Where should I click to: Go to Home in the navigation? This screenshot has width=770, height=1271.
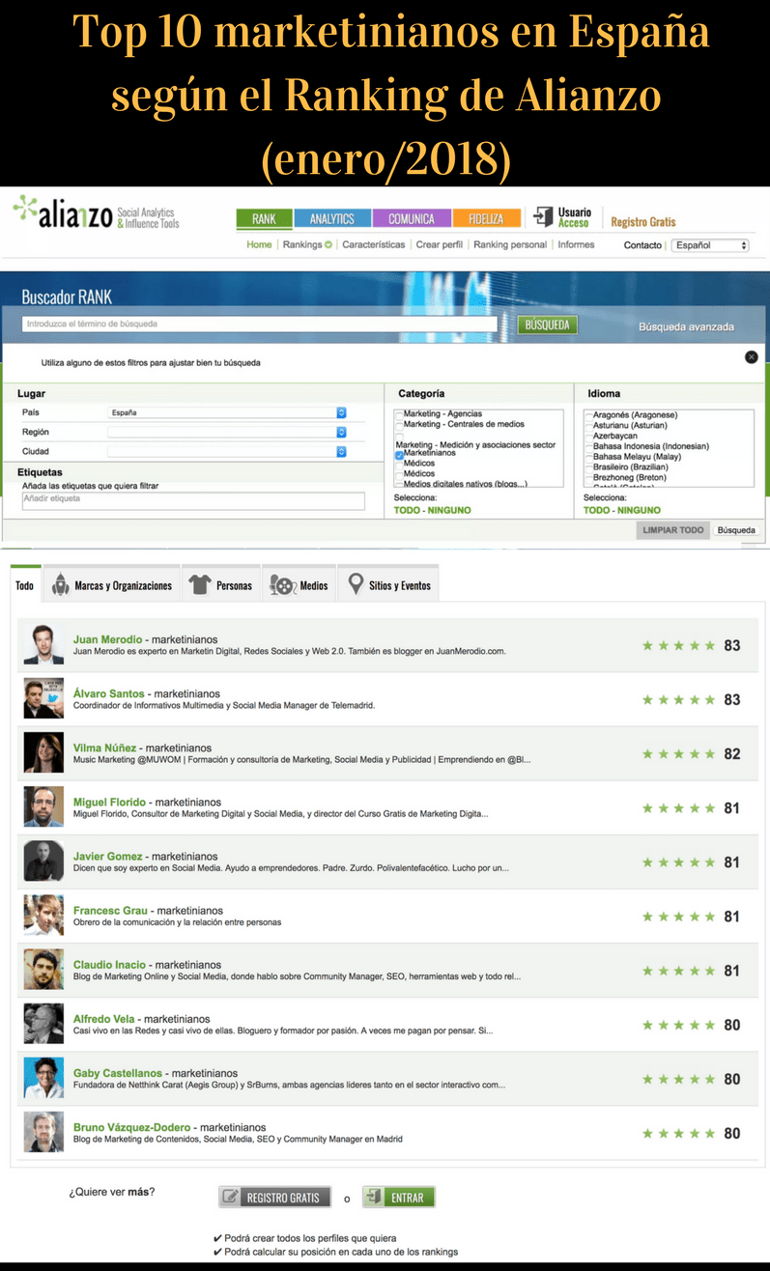259,245
